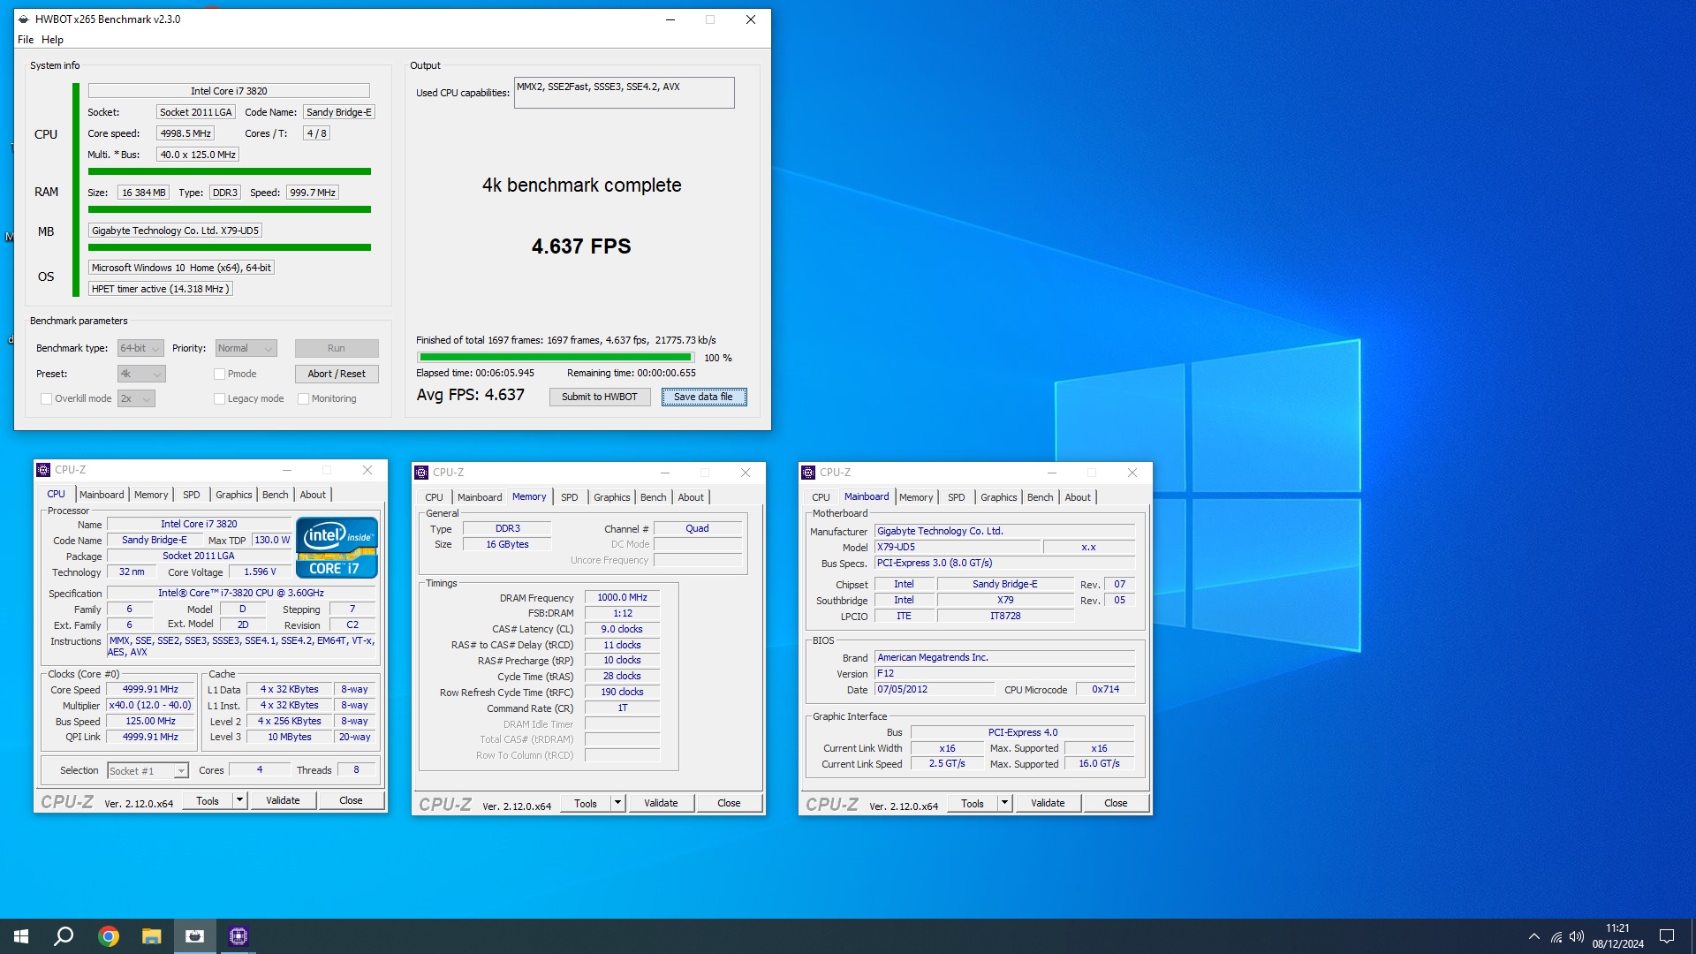Click Submit to HWBOT button
The width and height of the screenshot is (1696, 954).
click(600, 397)
